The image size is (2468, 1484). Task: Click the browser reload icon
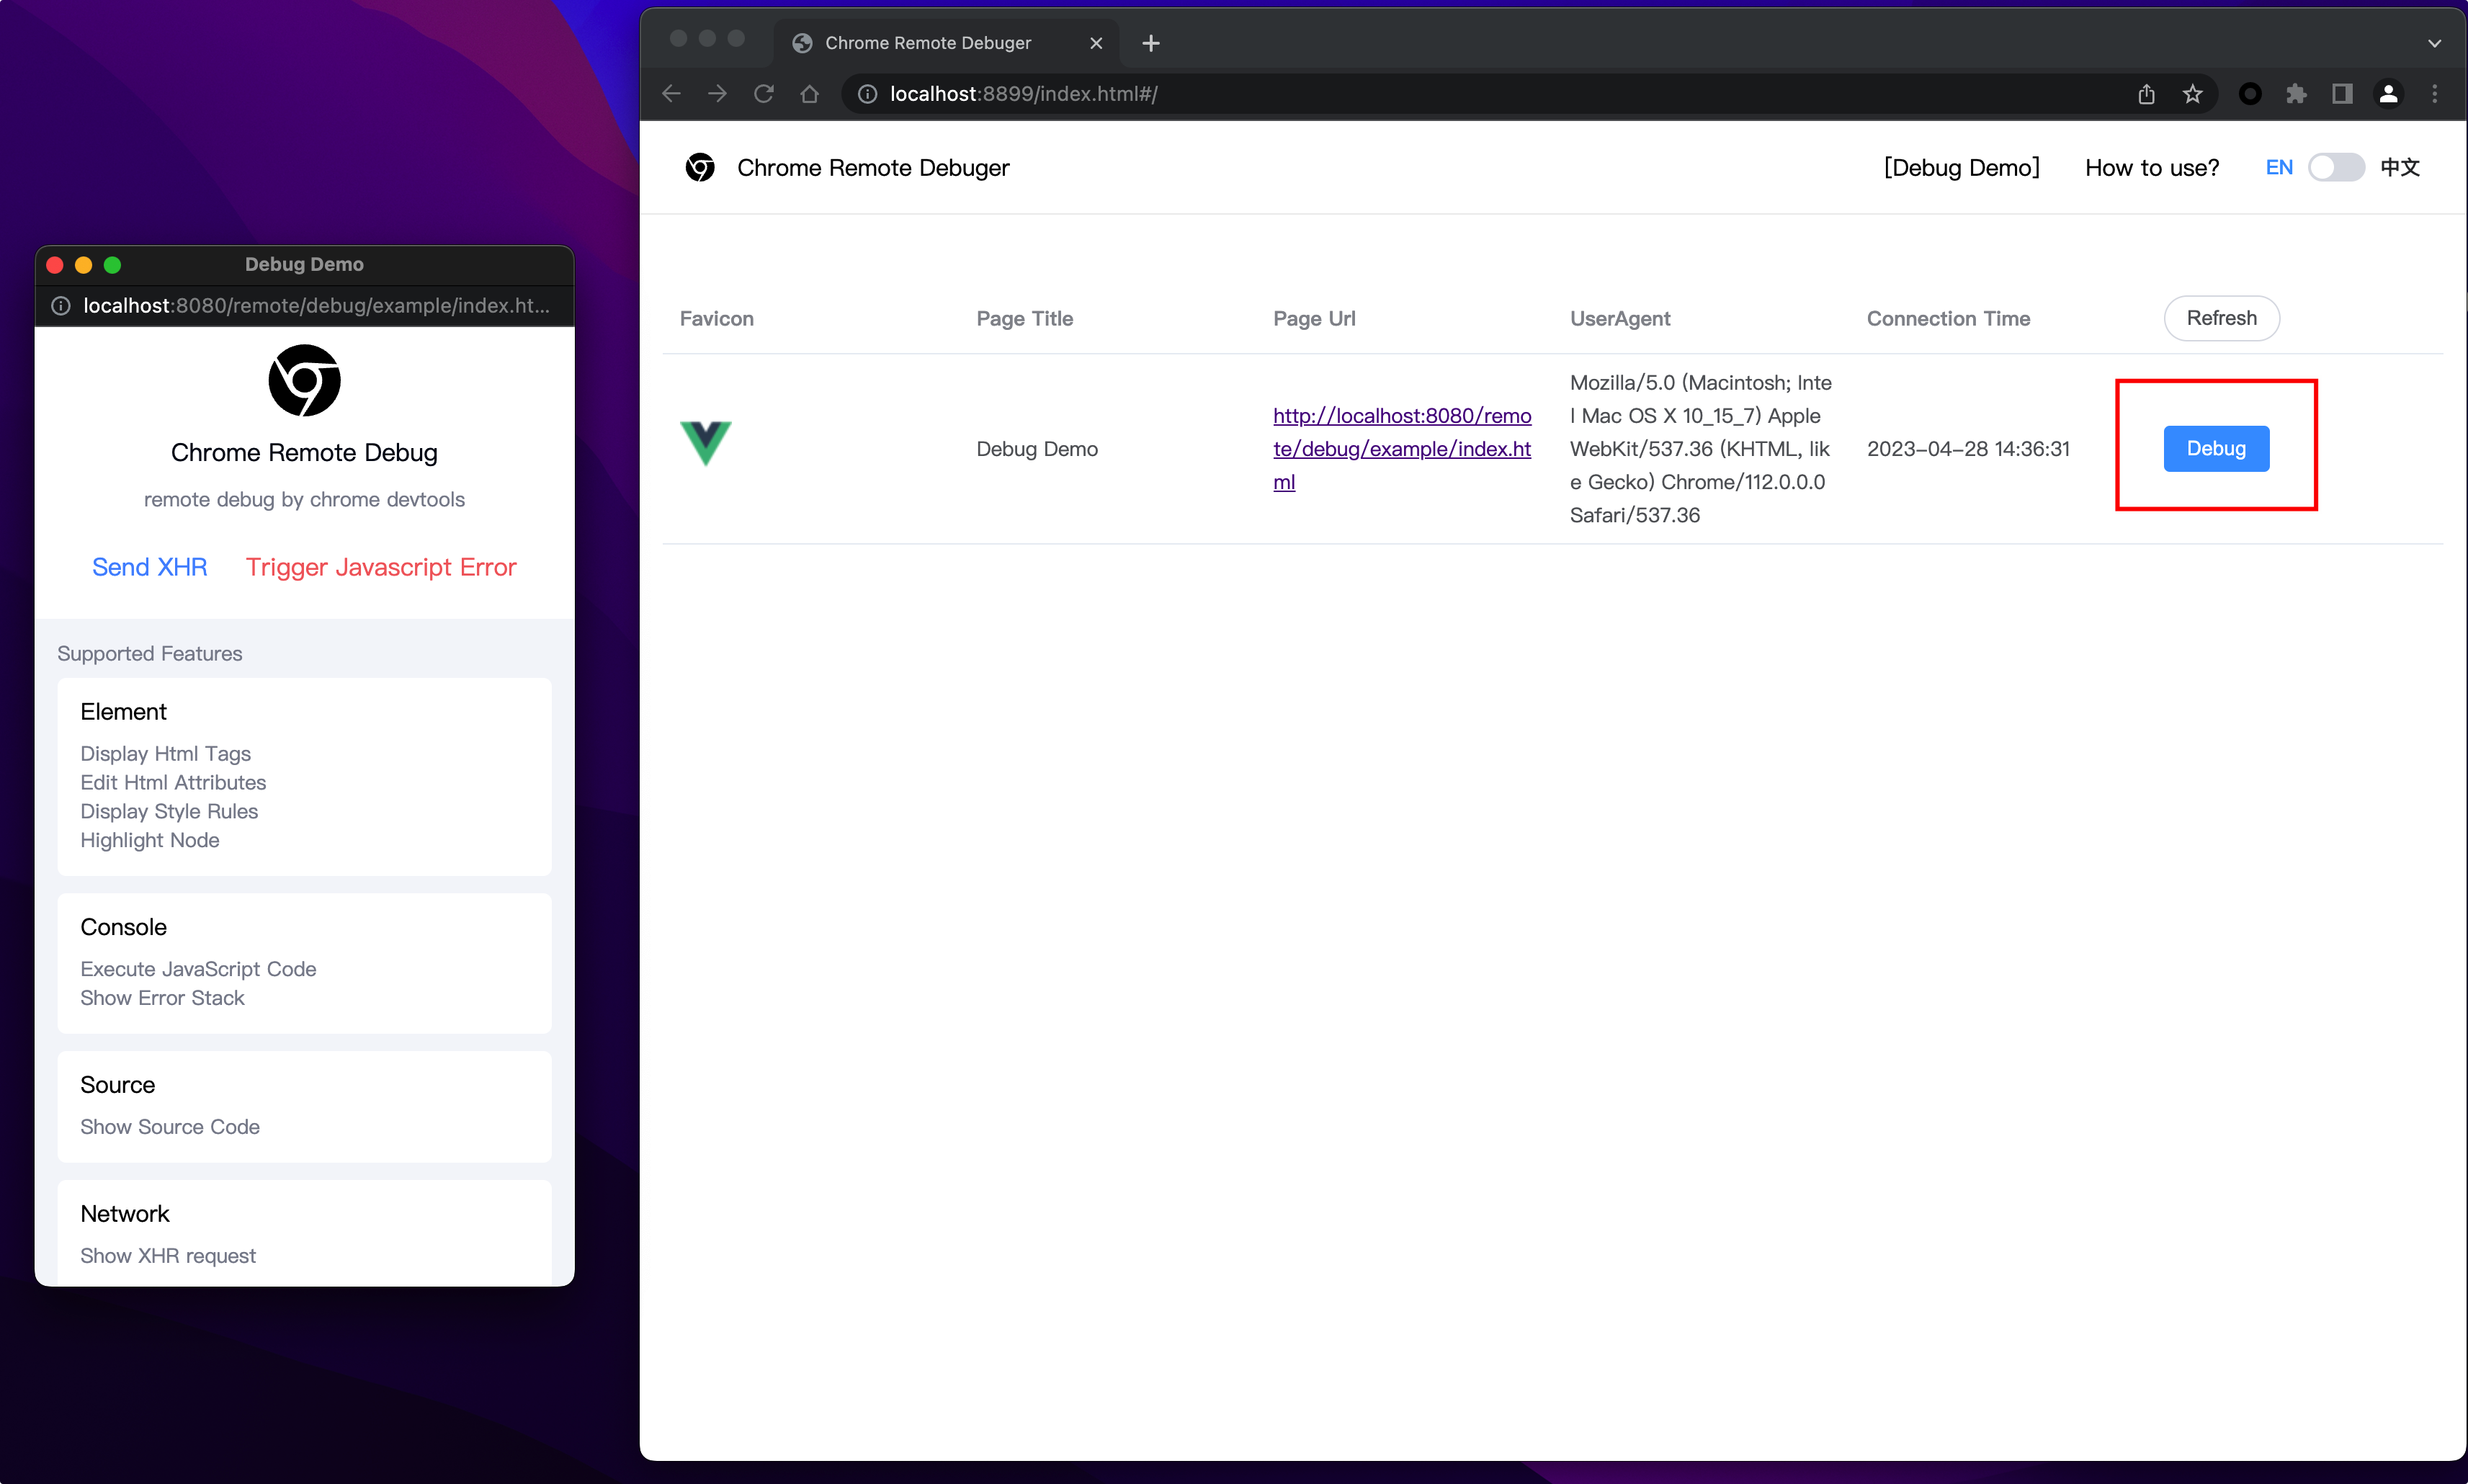coord(763,94)
